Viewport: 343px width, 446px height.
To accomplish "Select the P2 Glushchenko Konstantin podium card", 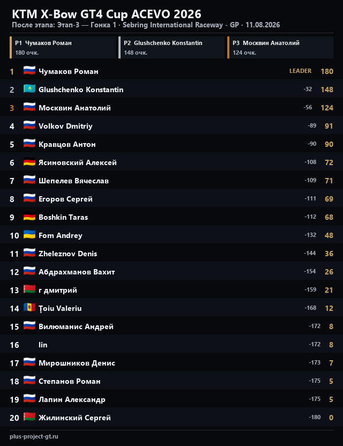I will pyautogui.click(x=171, y=48).
